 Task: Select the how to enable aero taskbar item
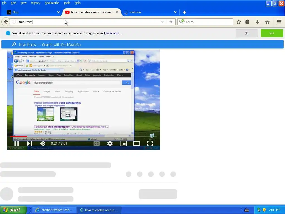point(99,210)
